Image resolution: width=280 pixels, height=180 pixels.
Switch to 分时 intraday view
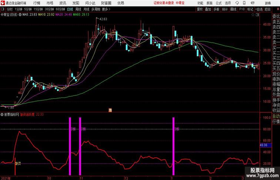coord(10,9)
